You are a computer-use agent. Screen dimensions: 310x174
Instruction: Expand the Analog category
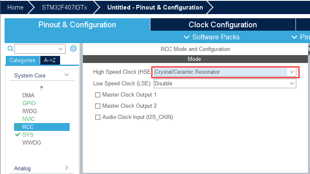67,168
